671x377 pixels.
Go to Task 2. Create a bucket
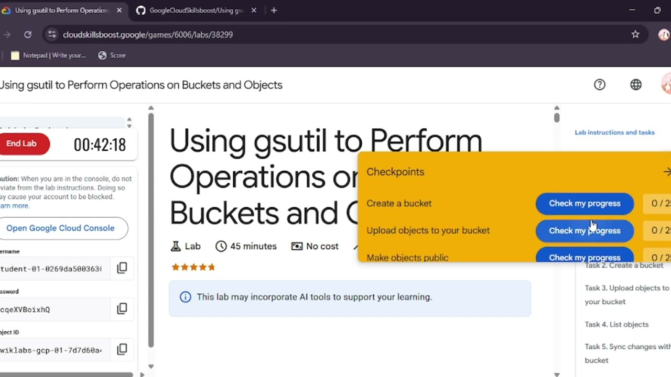point(624,265)
